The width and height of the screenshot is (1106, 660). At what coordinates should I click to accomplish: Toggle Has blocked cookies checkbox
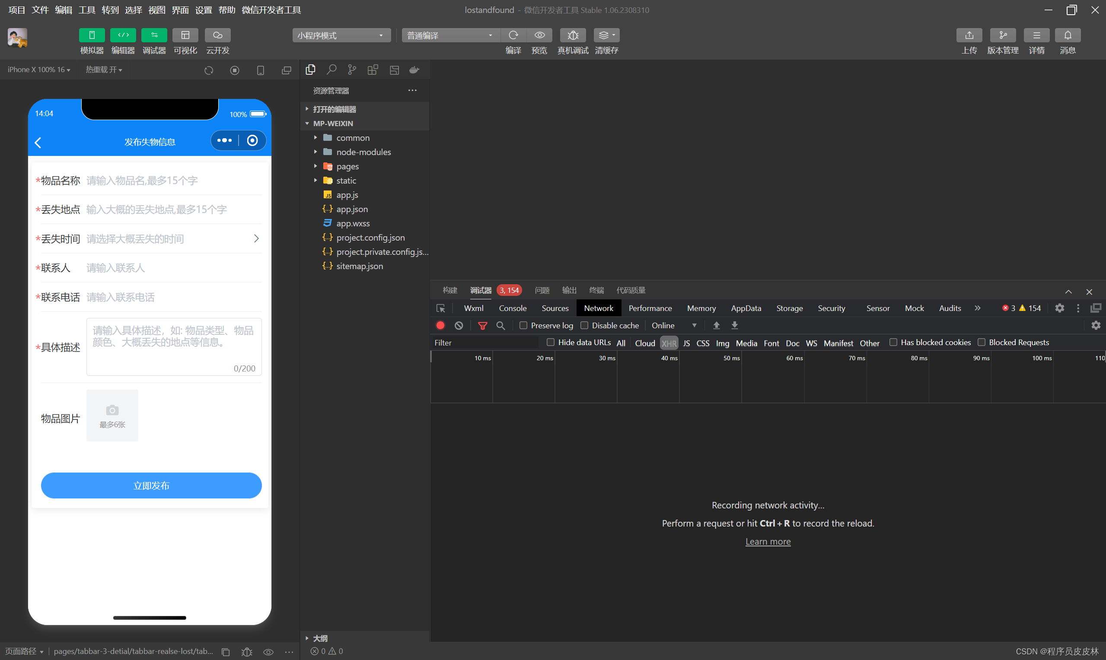[x=892, y=342]
